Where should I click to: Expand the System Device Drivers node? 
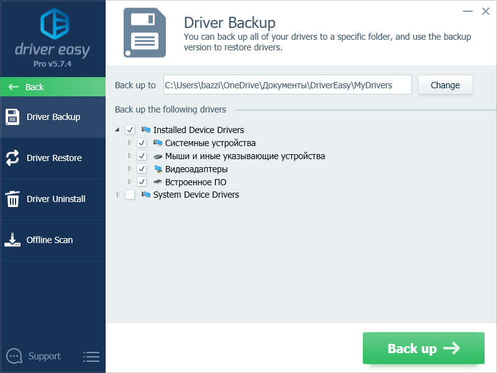117,195
